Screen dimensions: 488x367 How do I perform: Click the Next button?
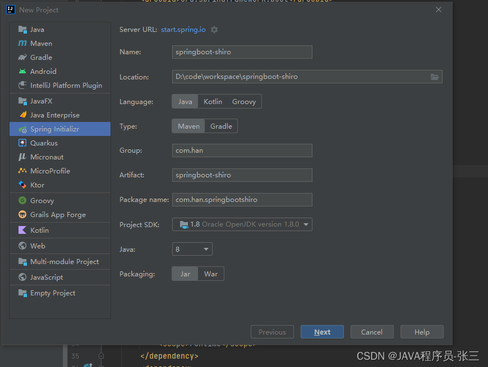pyautogui.click(x=322, y=332)
